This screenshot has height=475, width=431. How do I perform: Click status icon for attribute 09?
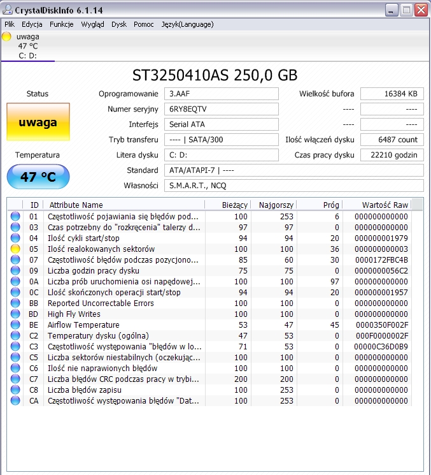tap(15, 270)
